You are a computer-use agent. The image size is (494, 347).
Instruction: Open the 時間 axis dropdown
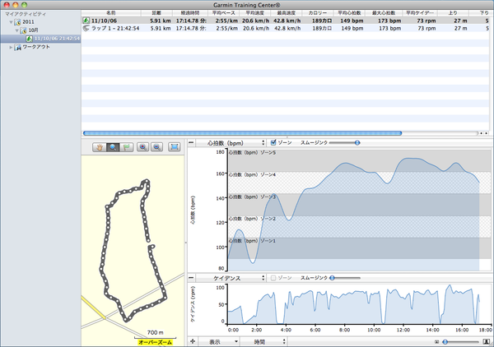pos(264,341)
